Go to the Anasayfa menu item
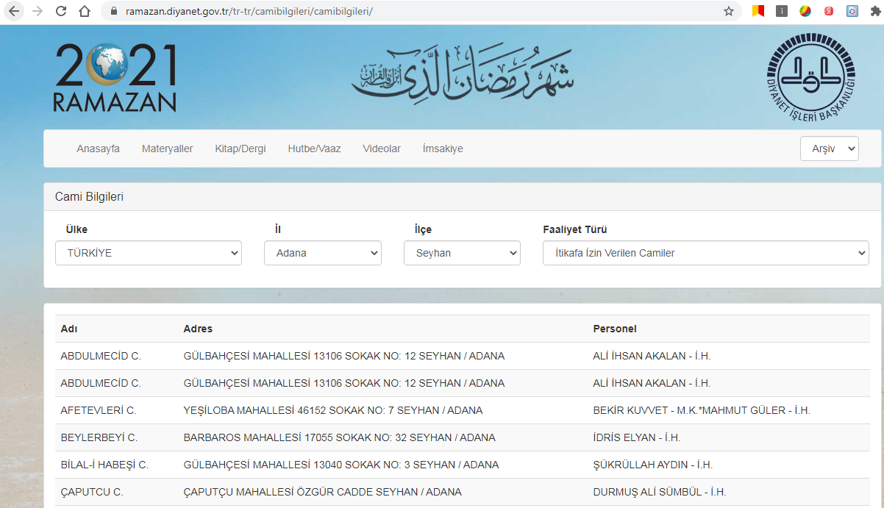Screen dimensions: 884x508 [99, 149]
